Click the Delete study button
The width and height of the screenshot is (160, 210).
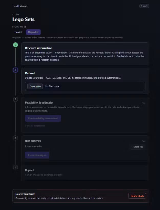pos(137,196)
